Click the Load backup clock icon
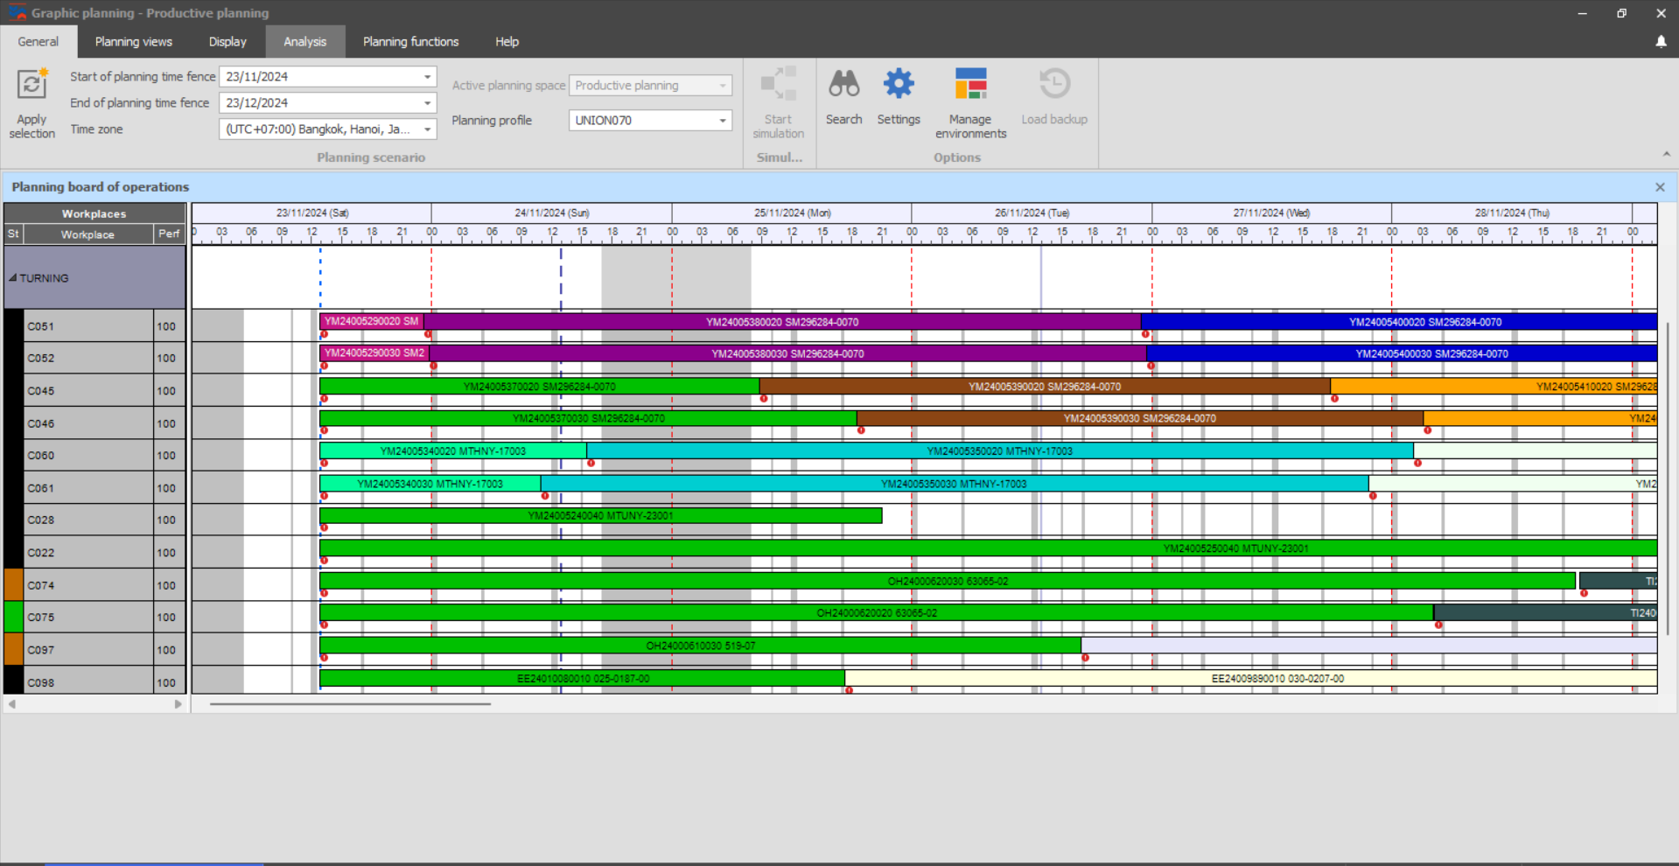 tap(1053, 85)
